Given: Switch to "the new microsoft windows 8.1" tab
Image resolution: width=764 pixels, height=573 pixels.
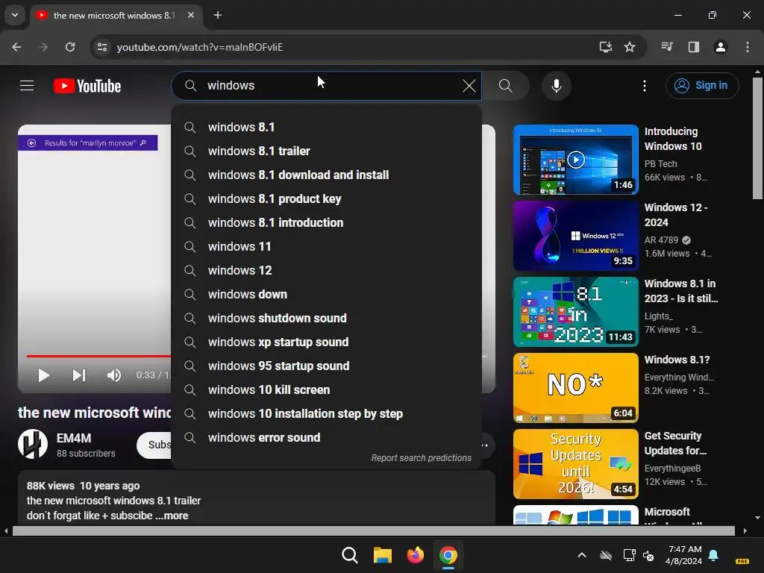Looking at the screenshot, I should tap(113, 15).
